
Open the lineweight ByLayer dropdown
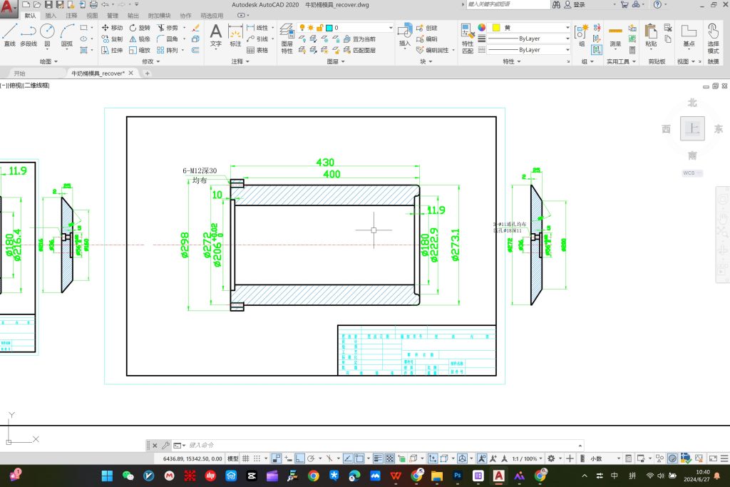click(x=528, y=39)
